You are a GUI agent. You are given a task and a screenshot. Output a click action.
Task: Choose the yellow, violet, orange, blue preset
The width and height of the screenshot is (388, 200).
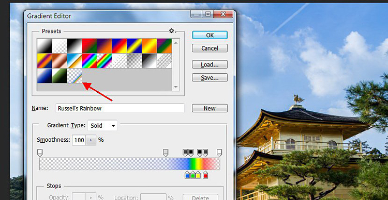44,61
